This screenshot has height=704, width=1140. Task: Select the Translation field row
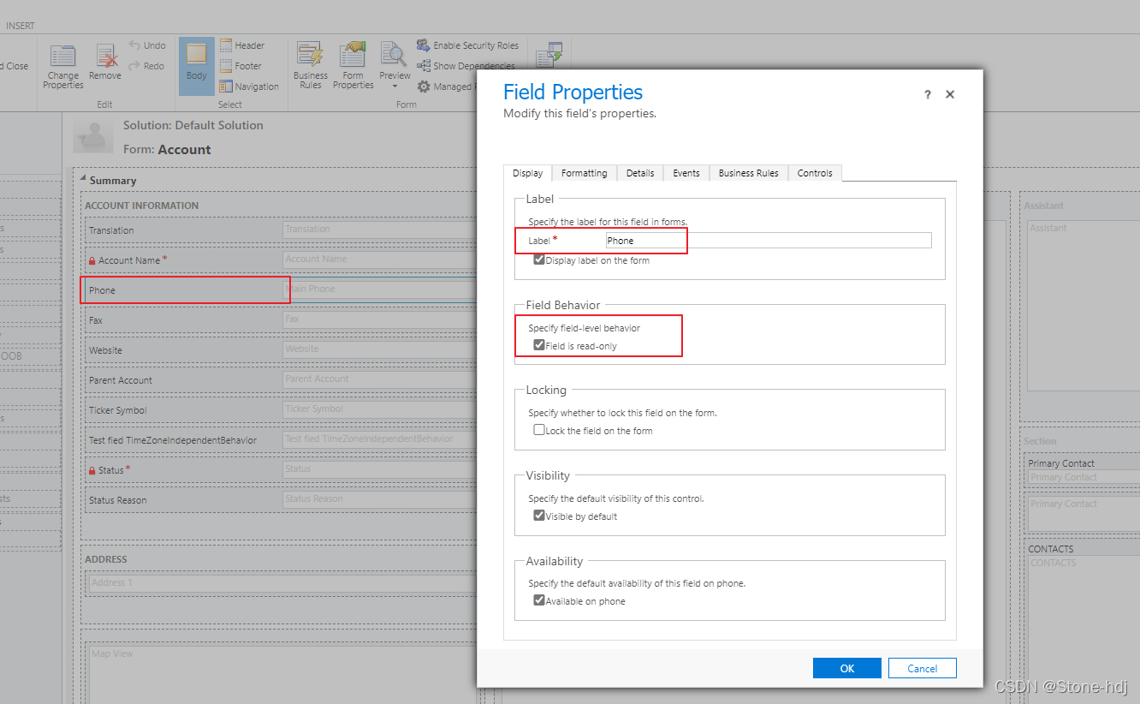pos(282,230)
